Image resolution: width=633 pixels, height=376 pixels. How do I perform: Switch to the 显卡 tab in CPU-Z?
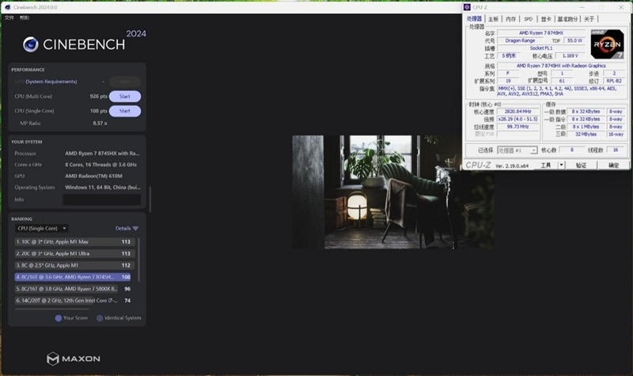546,19
